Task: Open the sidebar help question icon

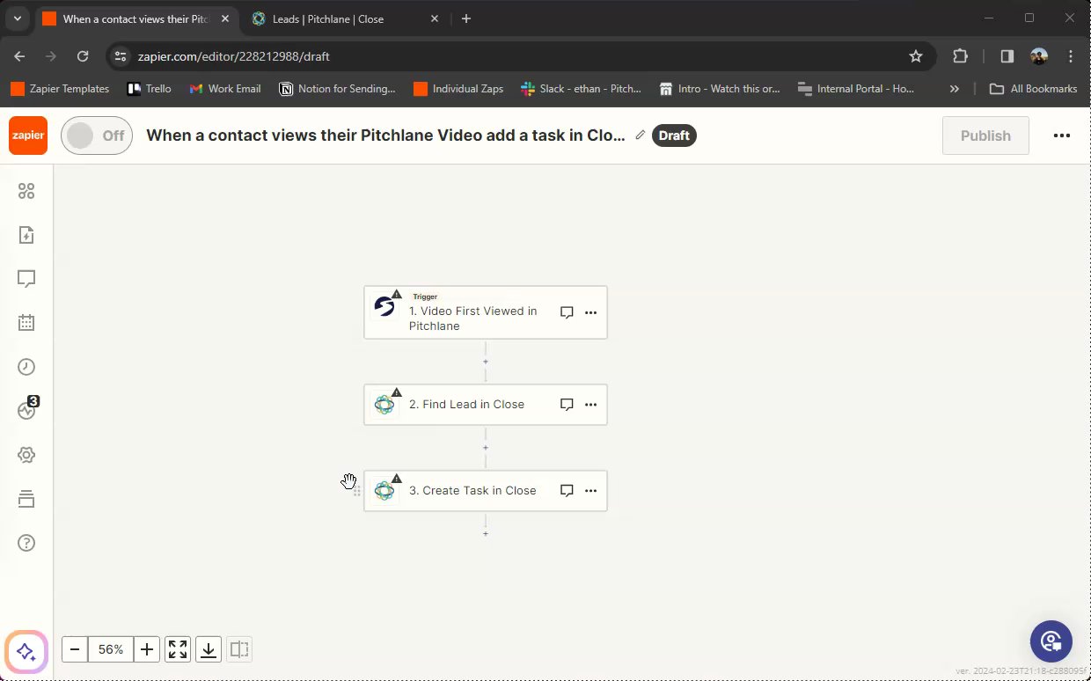Action: coord(26,543)
